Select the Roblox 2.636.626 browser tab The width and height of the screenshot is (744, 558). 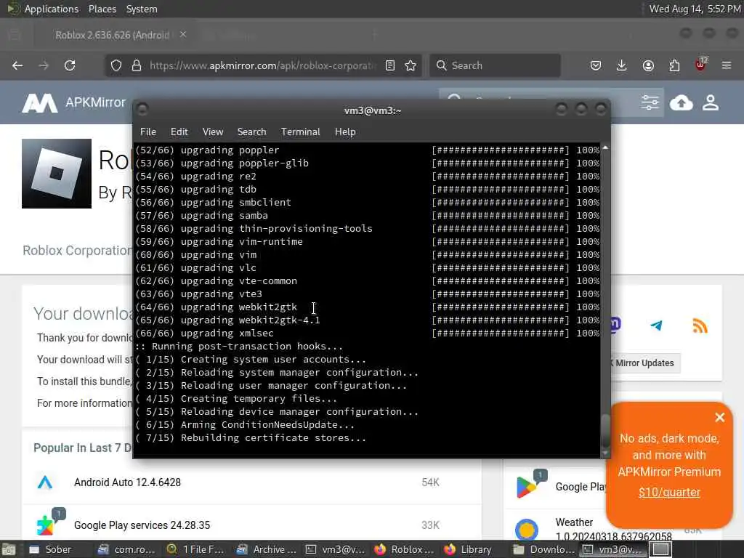coord(112,35)
